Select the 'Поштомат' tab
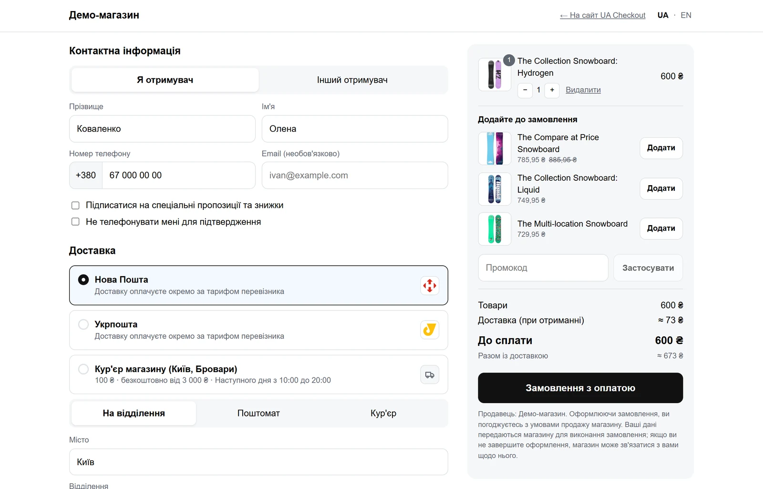The height and width of the screenshot is (489, 763). pyautogui.click(x=258, y=413)
